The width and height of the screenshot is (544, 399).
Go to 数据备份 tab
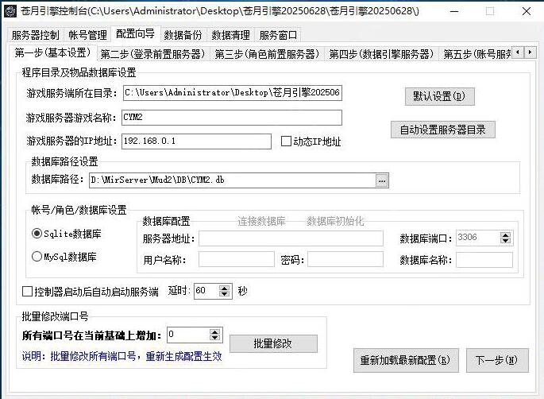pyautogui.click(x=183, y=35)
